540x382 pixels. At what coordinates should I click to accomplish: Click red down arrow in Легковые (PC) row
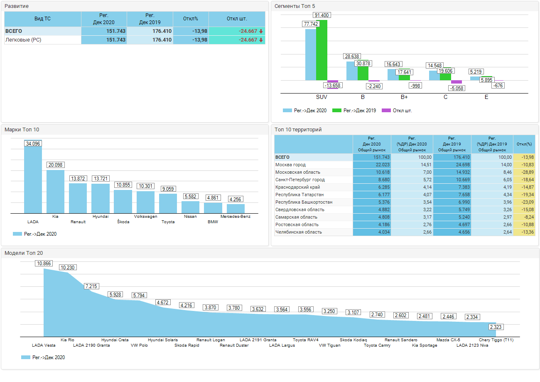(x=261, y=40)
